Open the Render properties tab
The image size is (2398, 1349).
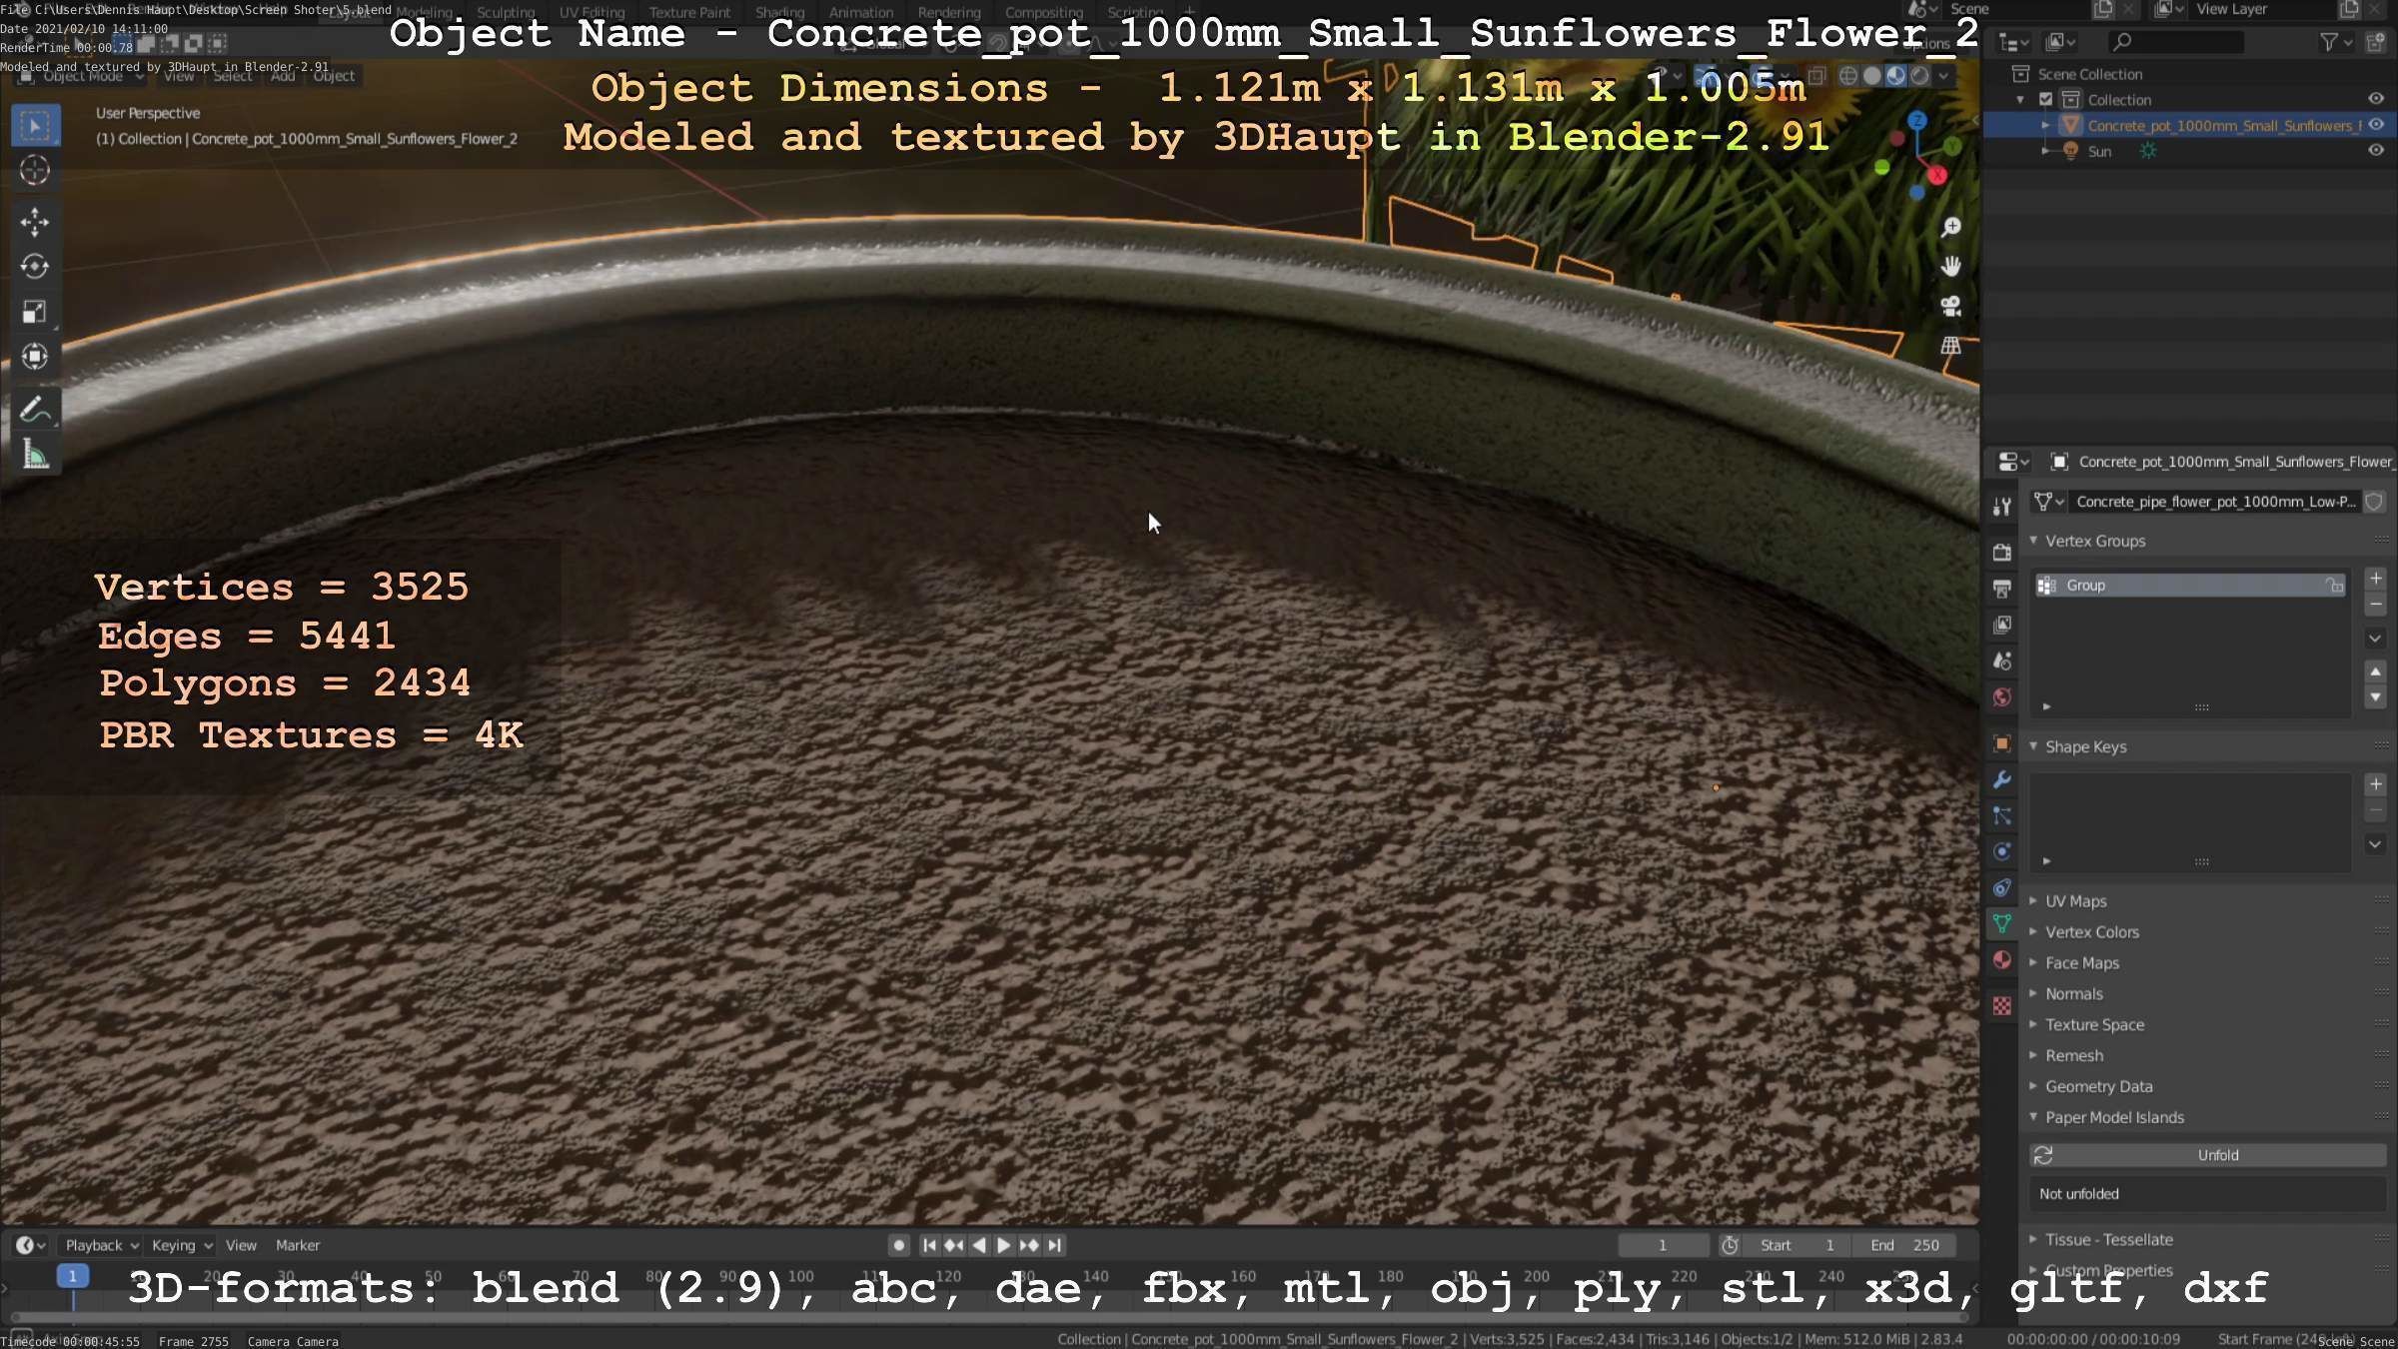[x=2001, y=553]
